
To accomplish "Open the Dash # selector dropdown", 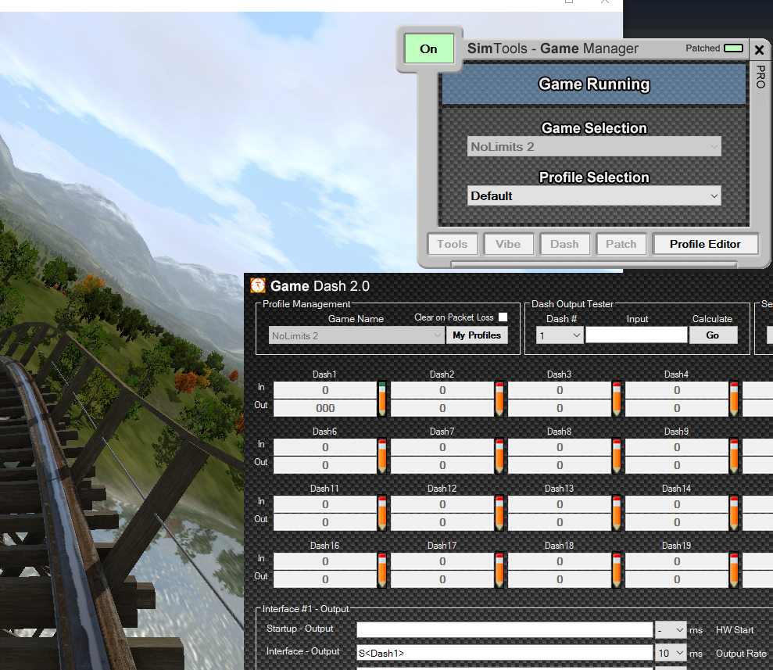I will coord(560,335).
